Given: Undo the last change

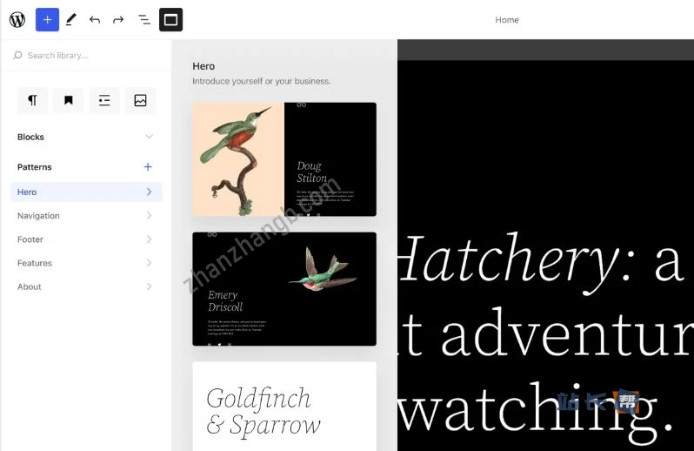Looking at the screenshot, I should tap(95, 19).
